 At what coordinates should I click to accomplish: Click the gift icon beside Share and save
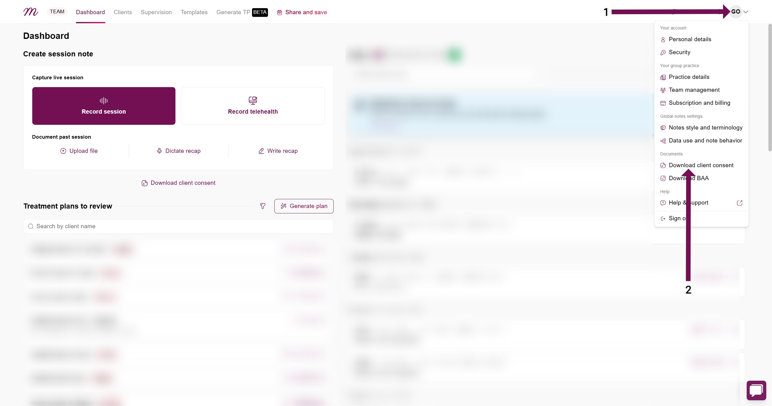(279, 12)
